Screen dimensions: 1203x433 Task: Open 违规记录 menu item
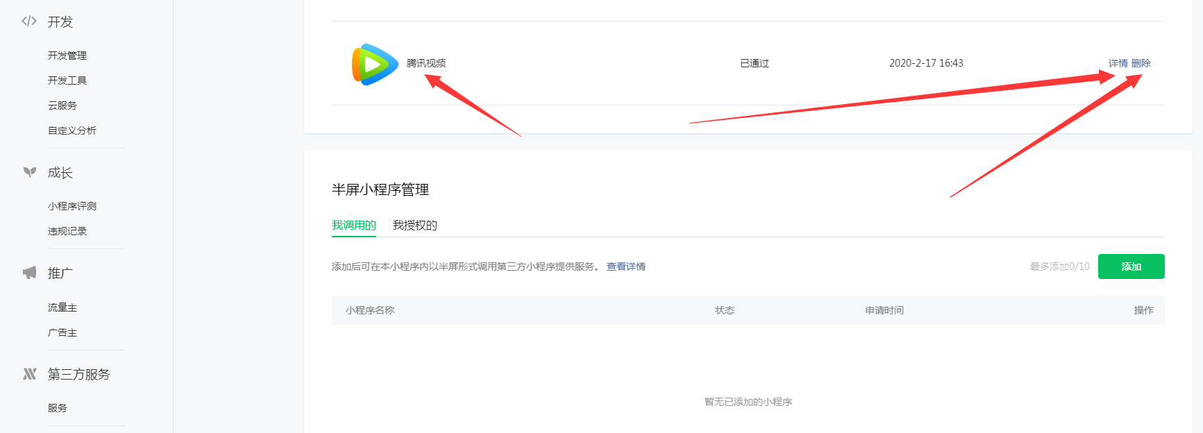(67, 231)
